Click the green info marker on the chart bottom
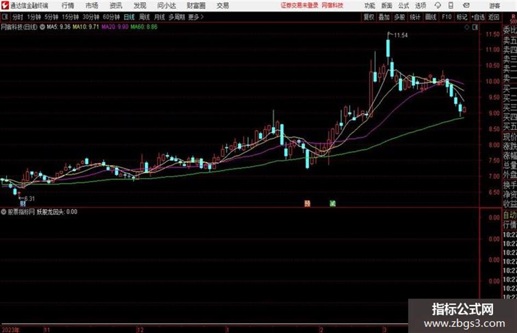The image size is (517, 333). click(x=333, y=203)
